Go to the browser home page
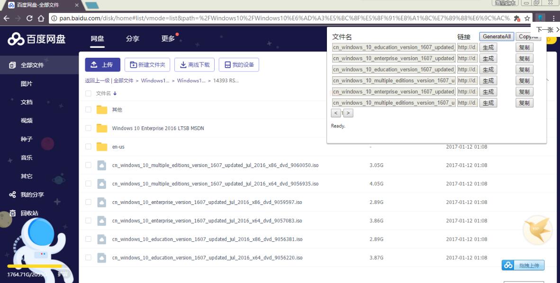This screenshot has width=560, height=283. pos(41,18)
